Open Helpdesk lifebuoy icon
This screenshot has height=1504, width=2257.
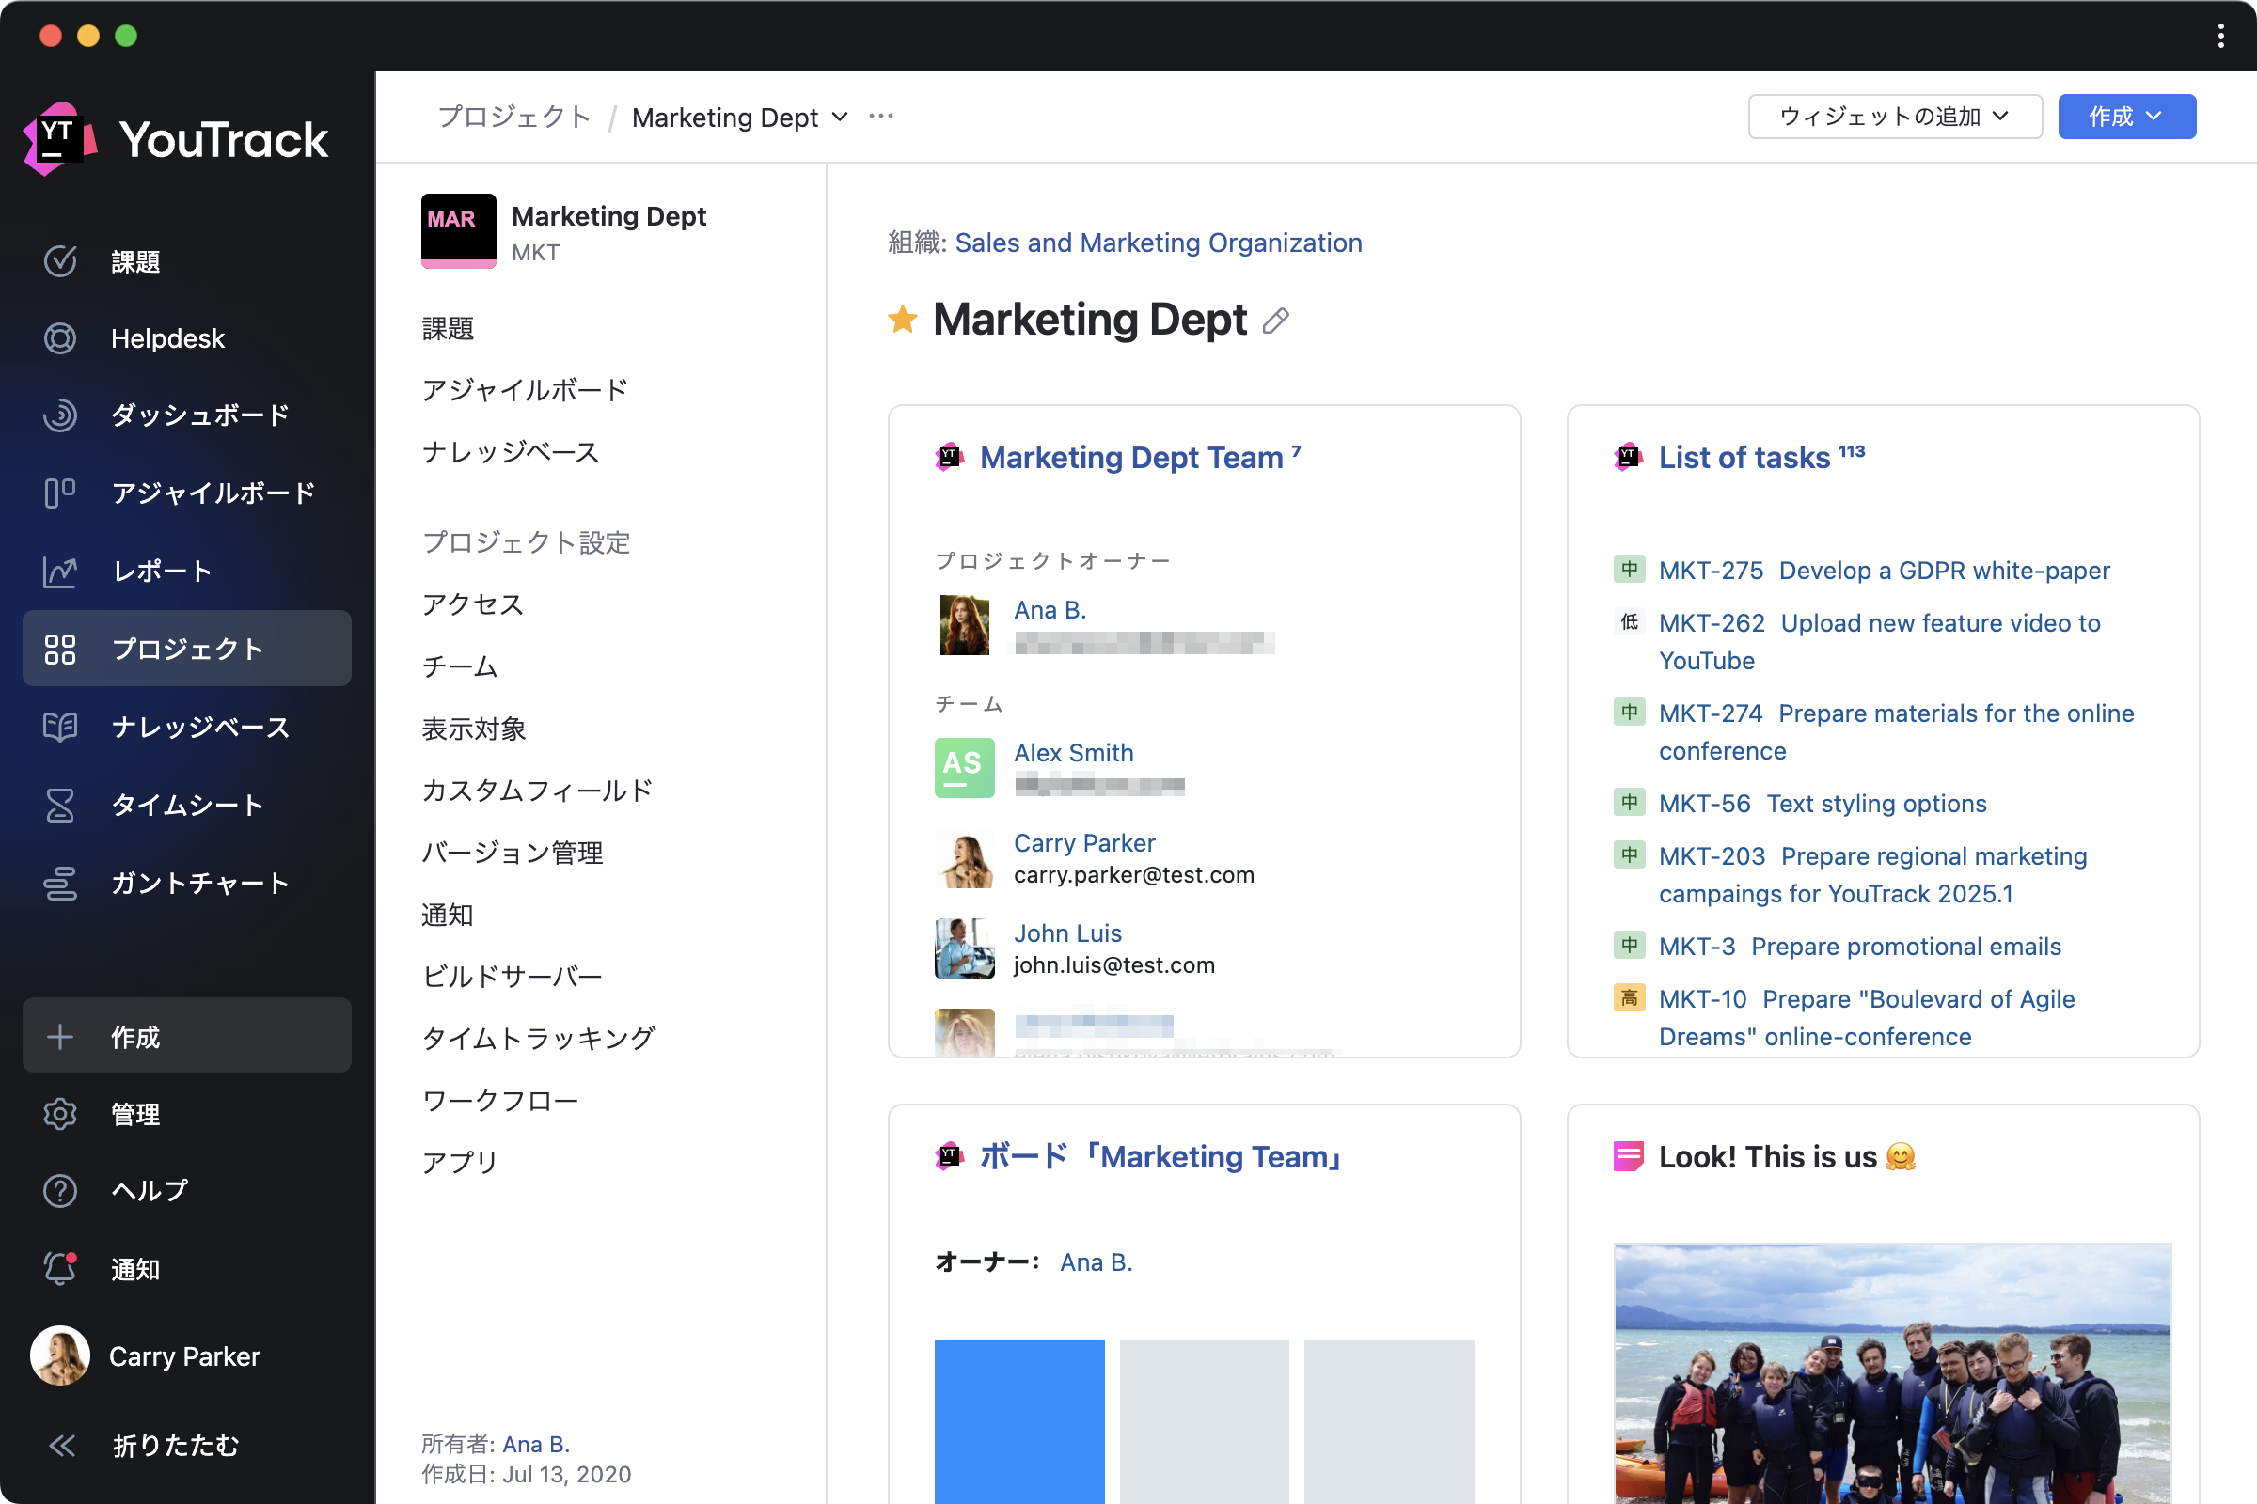59,338
